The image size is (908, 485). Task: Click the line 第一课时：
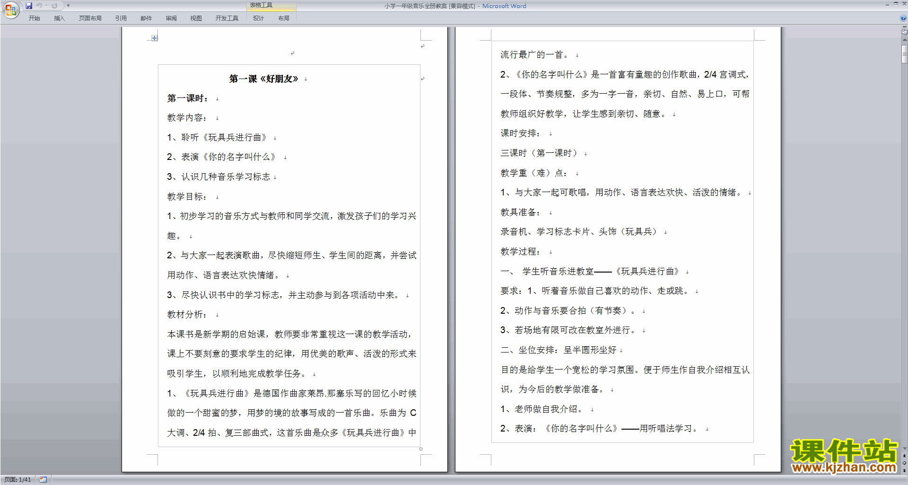pos(188,98)
